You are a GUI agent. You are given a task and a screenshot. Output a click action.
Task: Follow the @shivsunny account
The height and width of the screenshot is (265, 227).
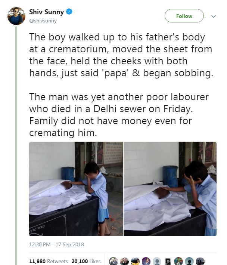pyautogui.click(x=184, y=16)
